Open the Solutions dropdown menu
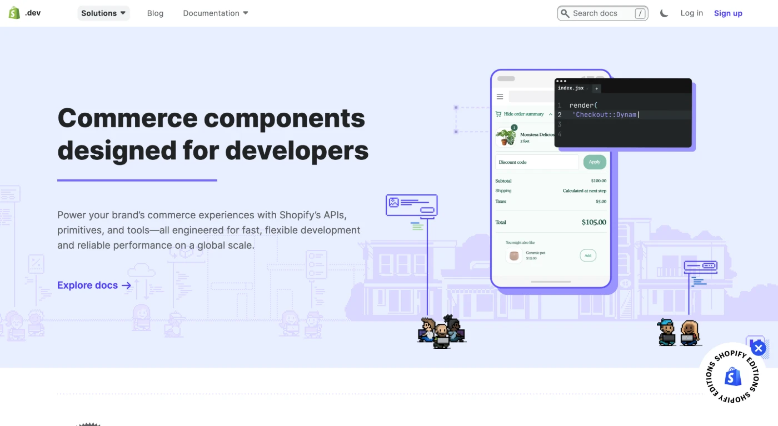This screenshot has width=778, height=426. coord(103,13)
